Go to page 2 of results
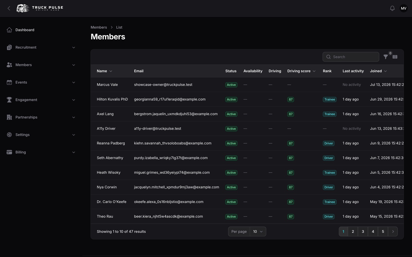Image resolution: width=412 pixels, height=257 pixels. [353, 232]
